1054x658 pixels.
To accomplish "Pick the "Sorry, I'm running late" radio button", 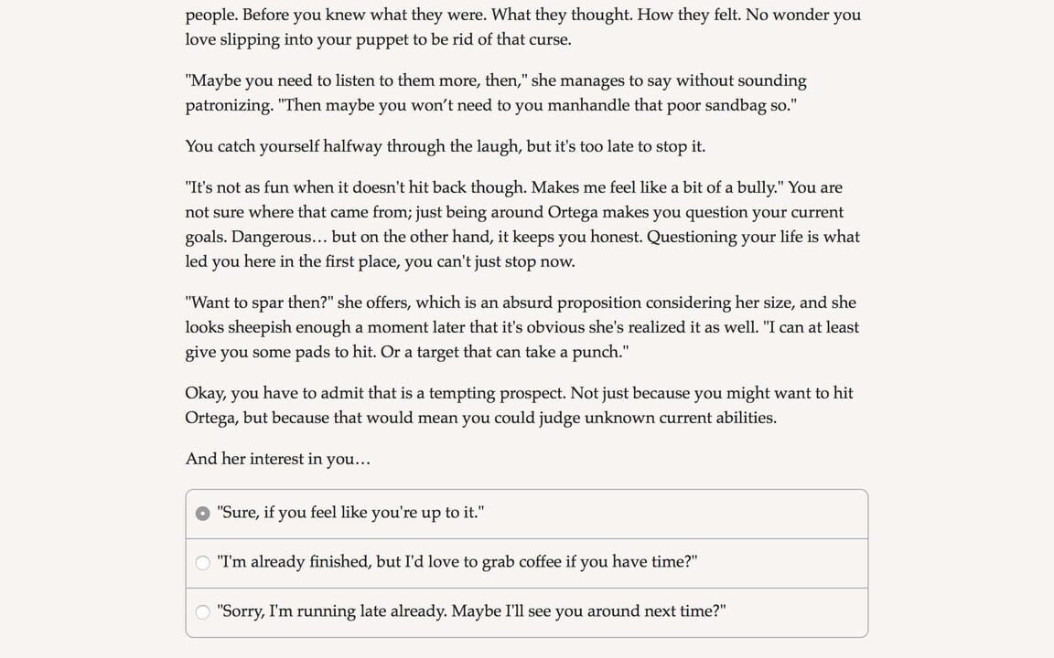I will (x=203, y=612).
